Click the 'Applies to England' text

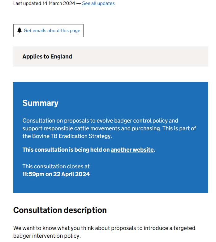point(47,57)
